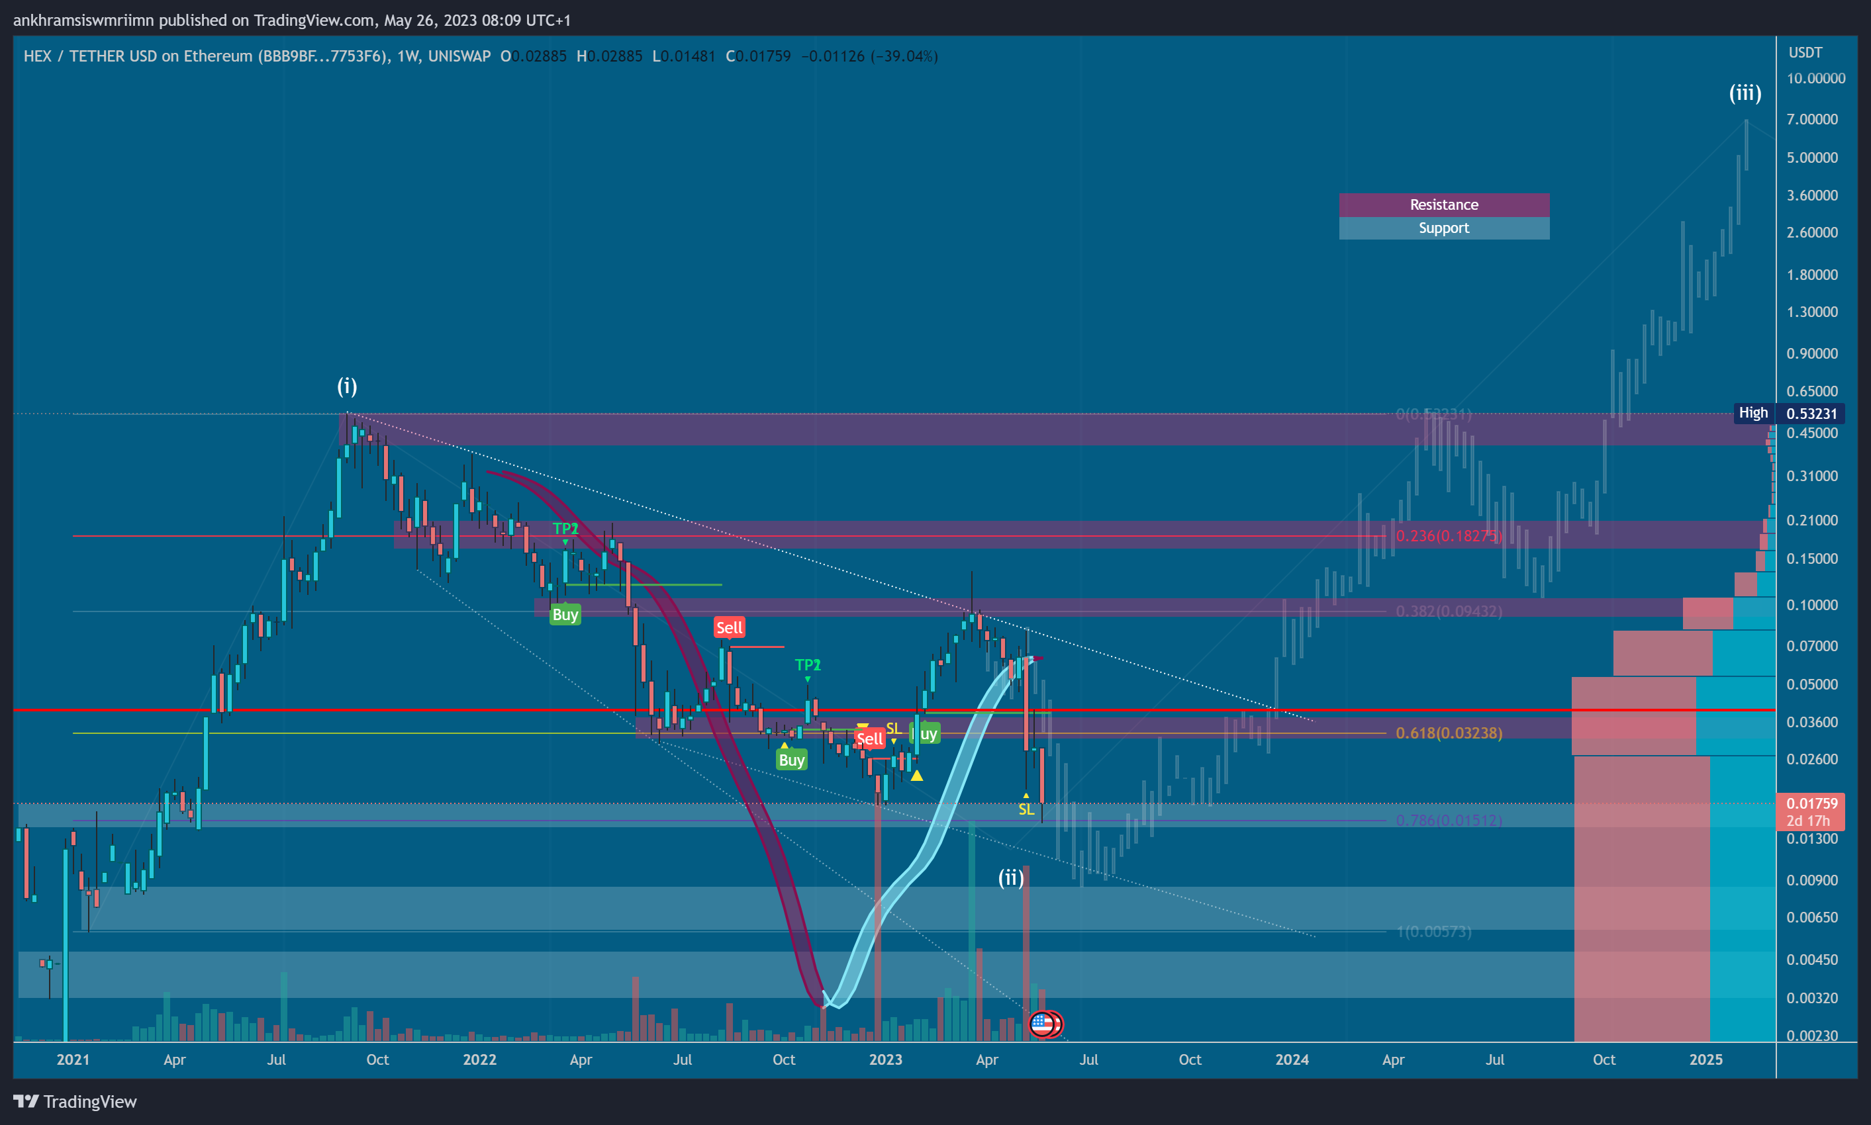The width and height of the screenshot is (1871, 1125).
Task: Click the HEX / TETHER USD symbol title
Action: 207,56
